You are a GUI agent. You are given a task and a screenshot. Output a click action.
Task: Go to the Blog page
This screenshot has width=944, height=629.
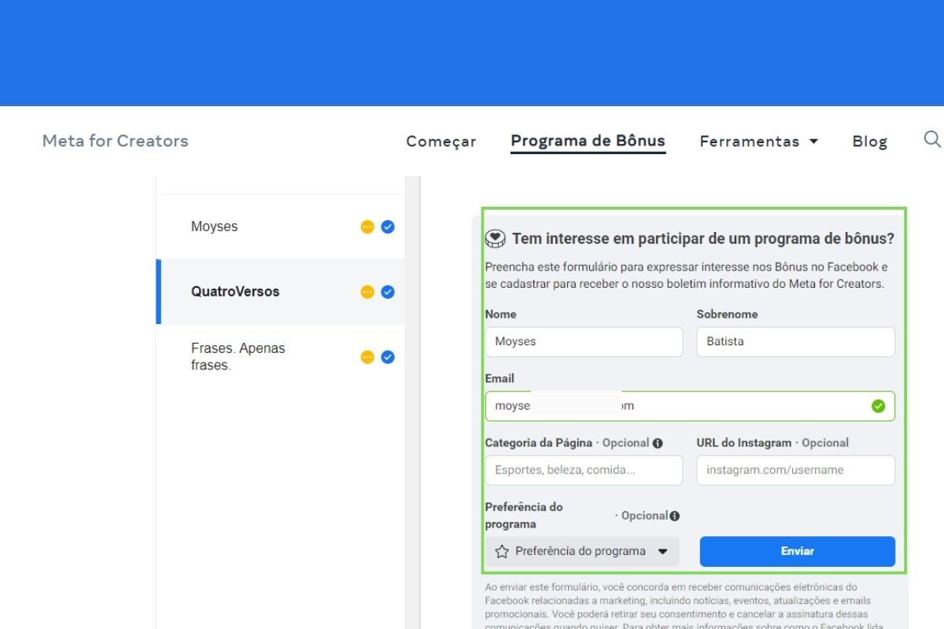tap(870, 142)
